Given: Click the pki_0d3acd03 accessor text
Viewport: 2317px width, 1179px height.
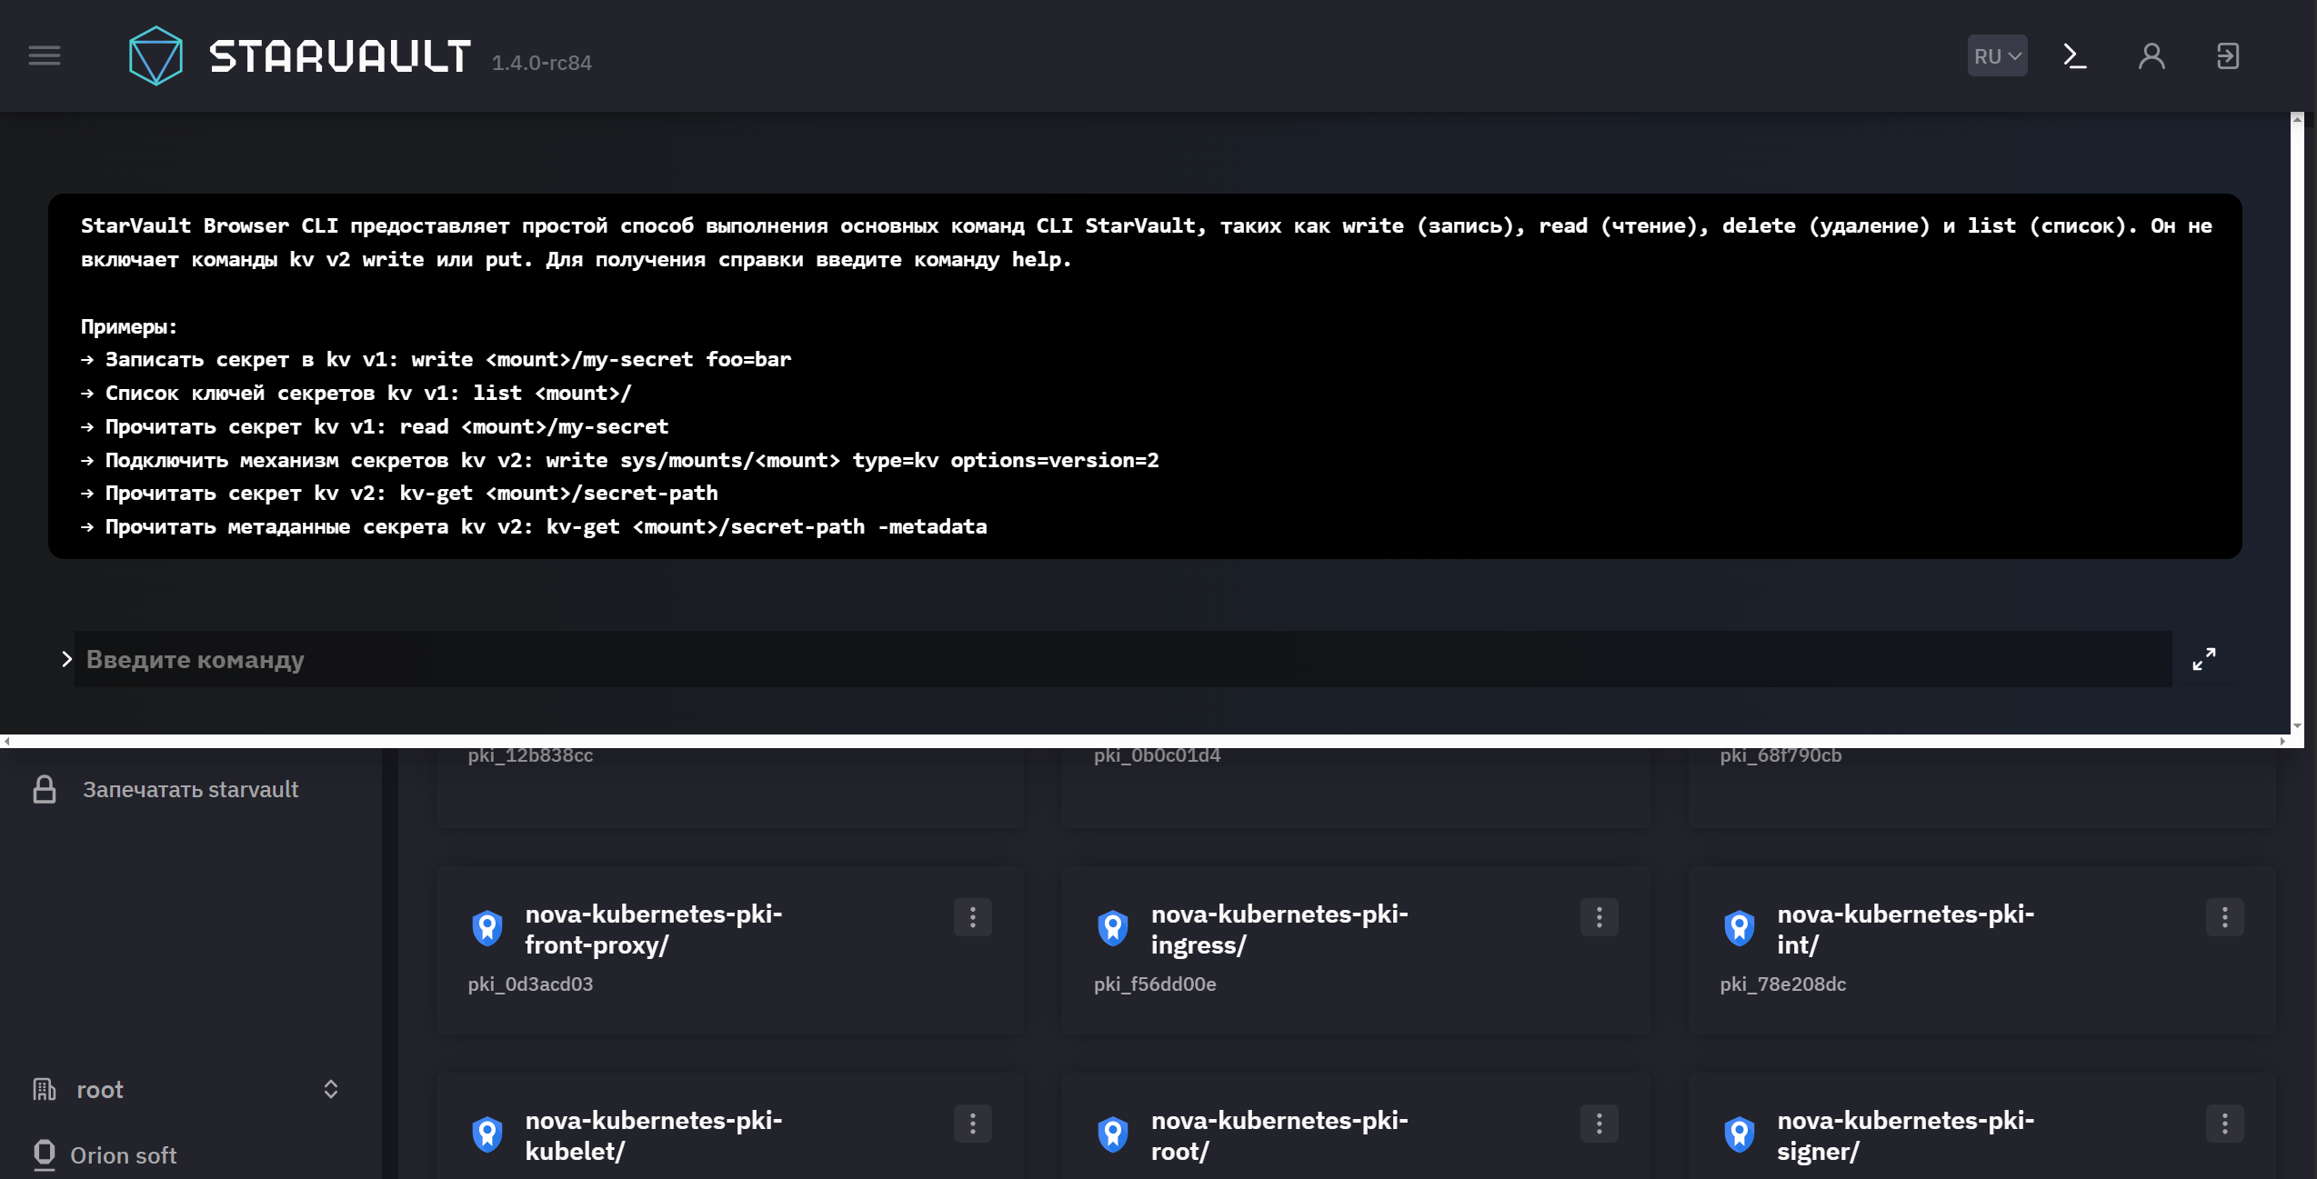Looking at the screenshot, I should click(x=530, y=984).
